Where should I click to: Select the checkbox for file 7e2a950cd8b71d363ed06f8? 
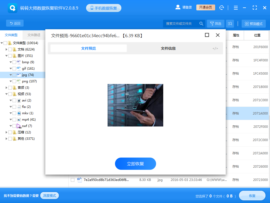click(x=73, y=180)
